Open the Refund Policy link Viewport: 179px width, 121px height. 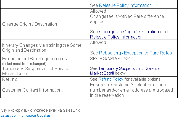[x=111, y=79]
